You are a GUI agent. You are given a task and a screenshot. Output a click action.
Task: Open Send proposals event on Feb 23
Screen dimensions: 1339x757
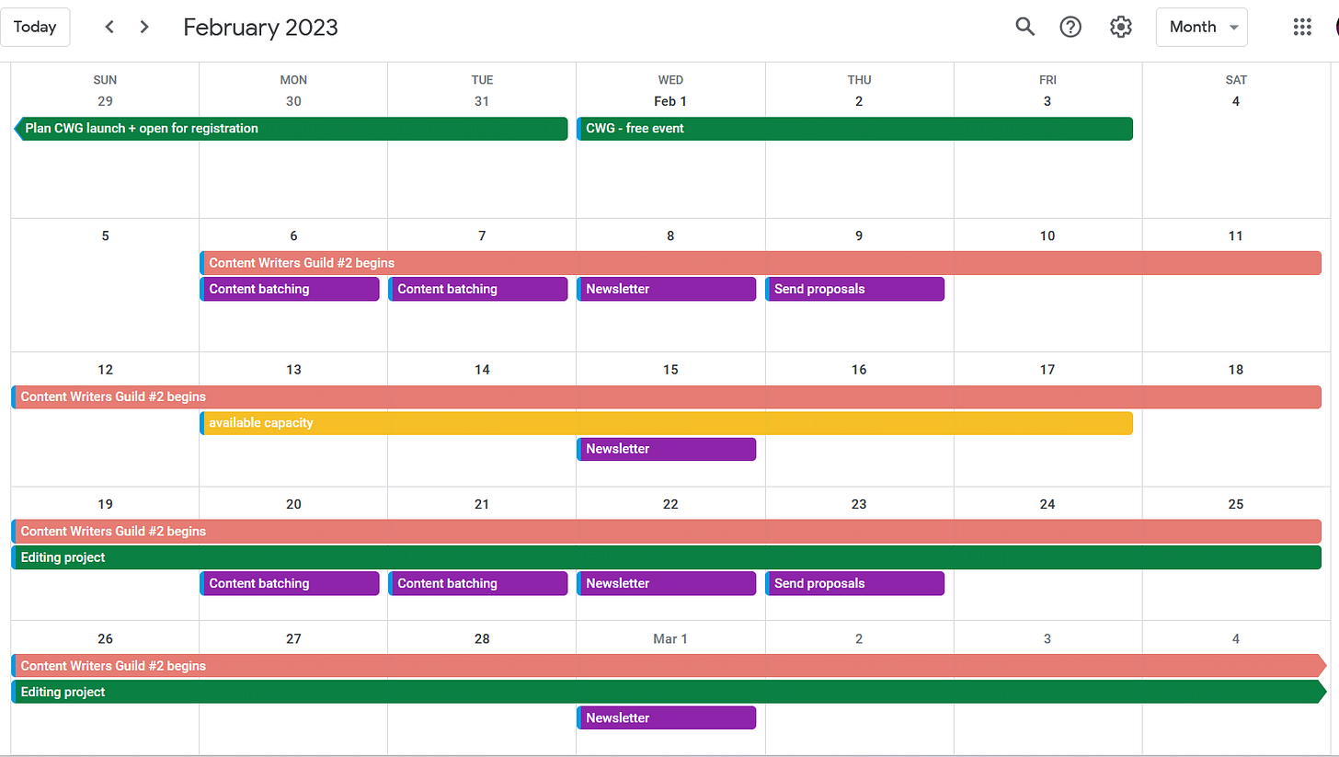[855, 583]
